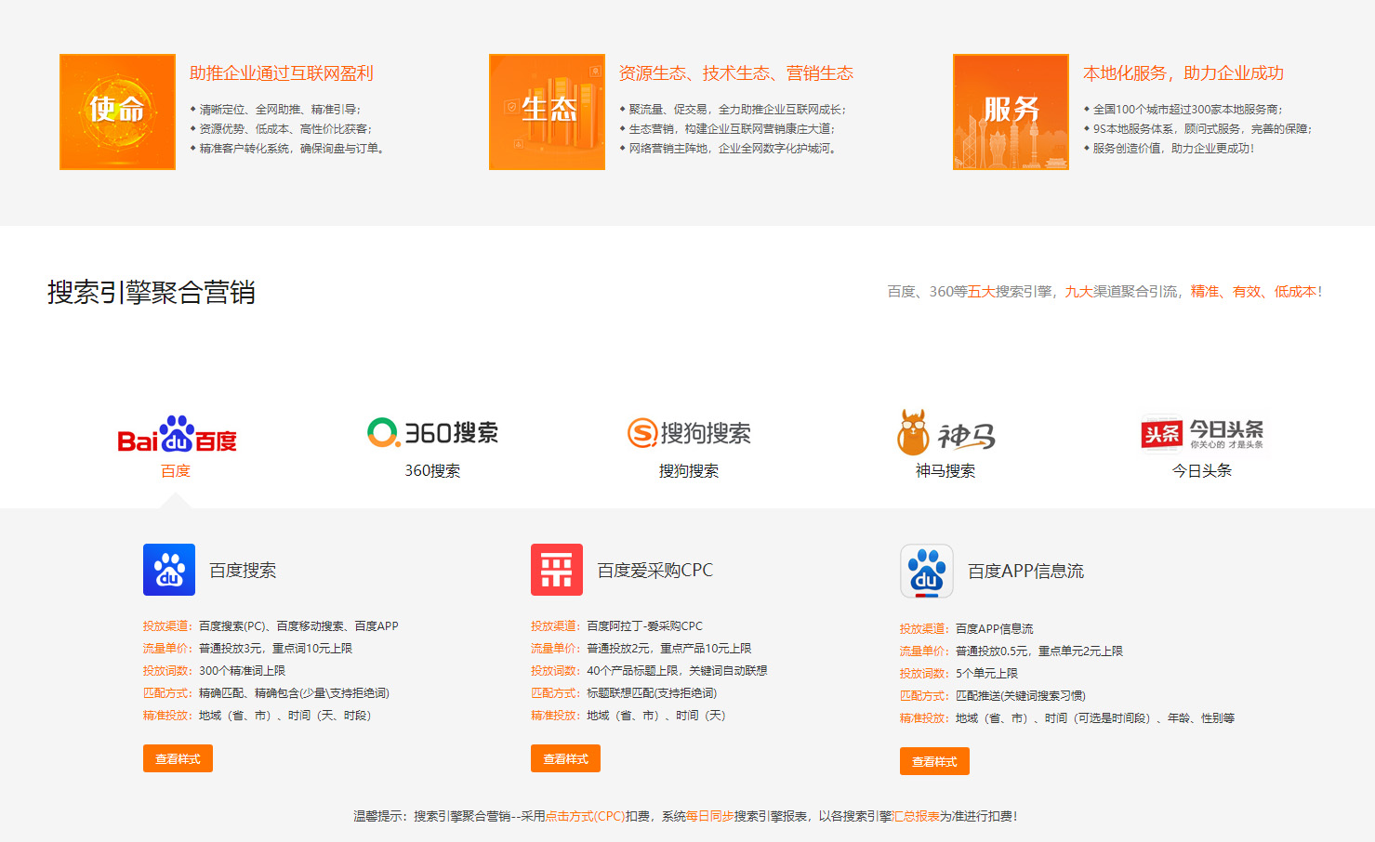Click the 服务 (Service) orange icon
The image size is (1375, 842).
1011,112
